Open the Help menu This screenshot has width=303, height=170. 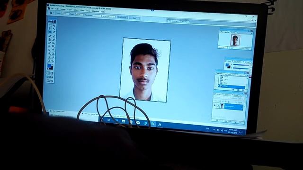(103, 12)
